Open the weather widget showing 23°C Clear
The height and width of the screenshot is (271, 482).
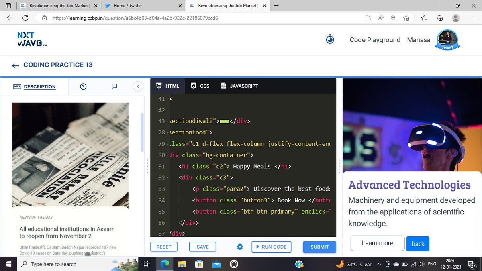coord(353,264)
